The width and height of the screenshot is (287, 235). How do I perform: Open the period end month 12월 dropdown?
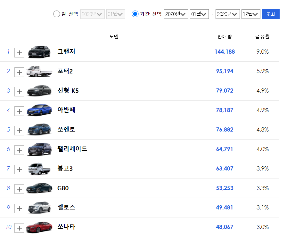[251, 14]
